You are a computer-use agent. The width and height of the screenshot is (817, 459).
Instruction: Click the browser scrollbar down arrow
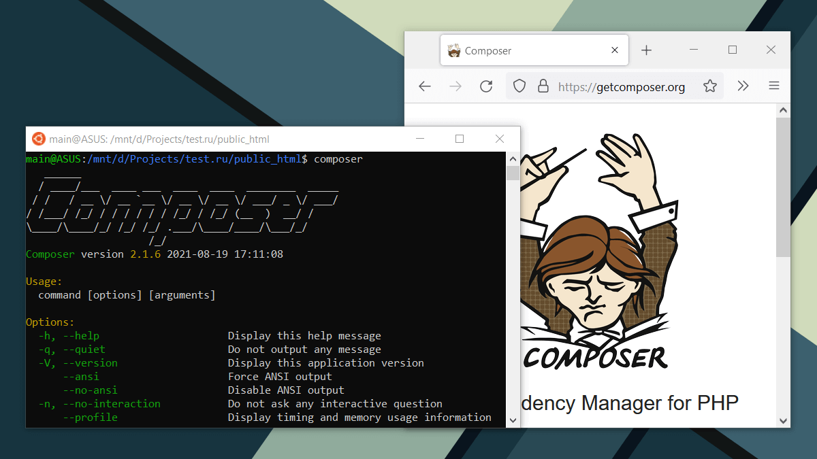tap(783, 420)
